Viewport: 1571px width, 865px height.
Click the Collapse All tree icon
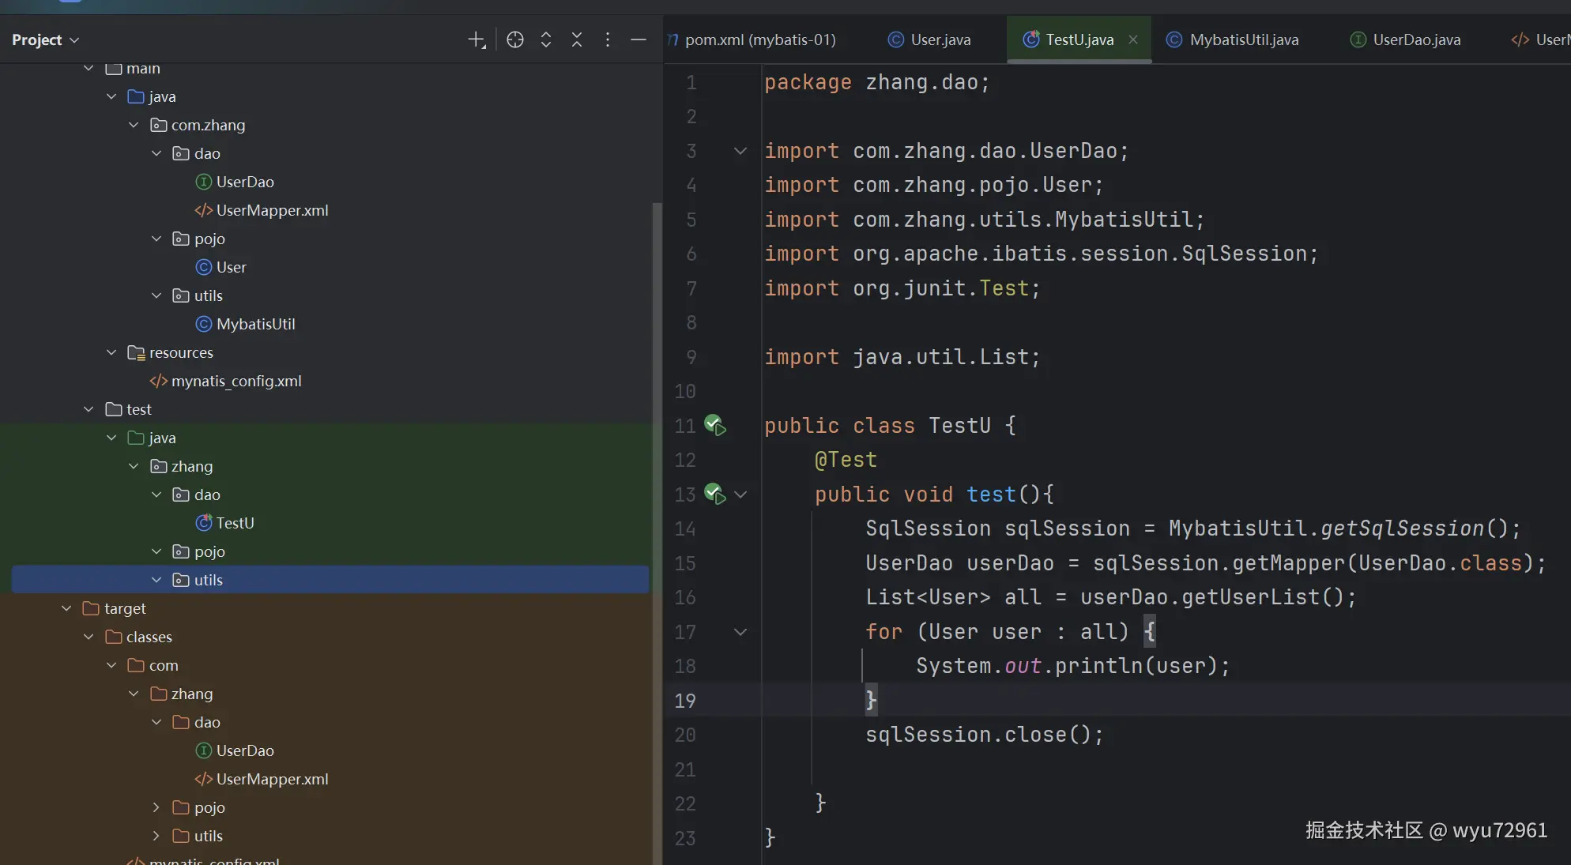pyautogui.click(x=577, y=39)
